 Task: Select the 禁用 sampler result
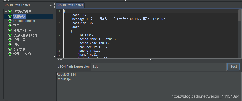[x=16, y=26]
